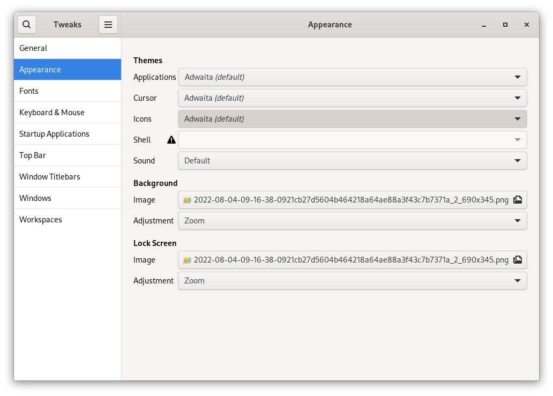The width and height of the screenshot is (553, 396).
Task: Minimize the Tweaks window
Action: point(484,25)
